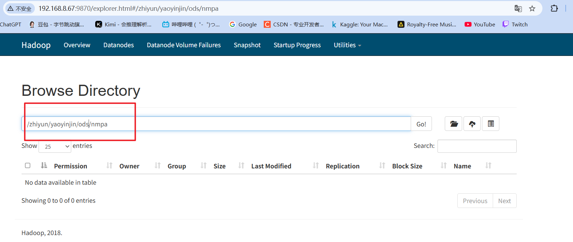573x242 pixels.
Task: Click the Next pagination button
Action: [x=504, y=201]
